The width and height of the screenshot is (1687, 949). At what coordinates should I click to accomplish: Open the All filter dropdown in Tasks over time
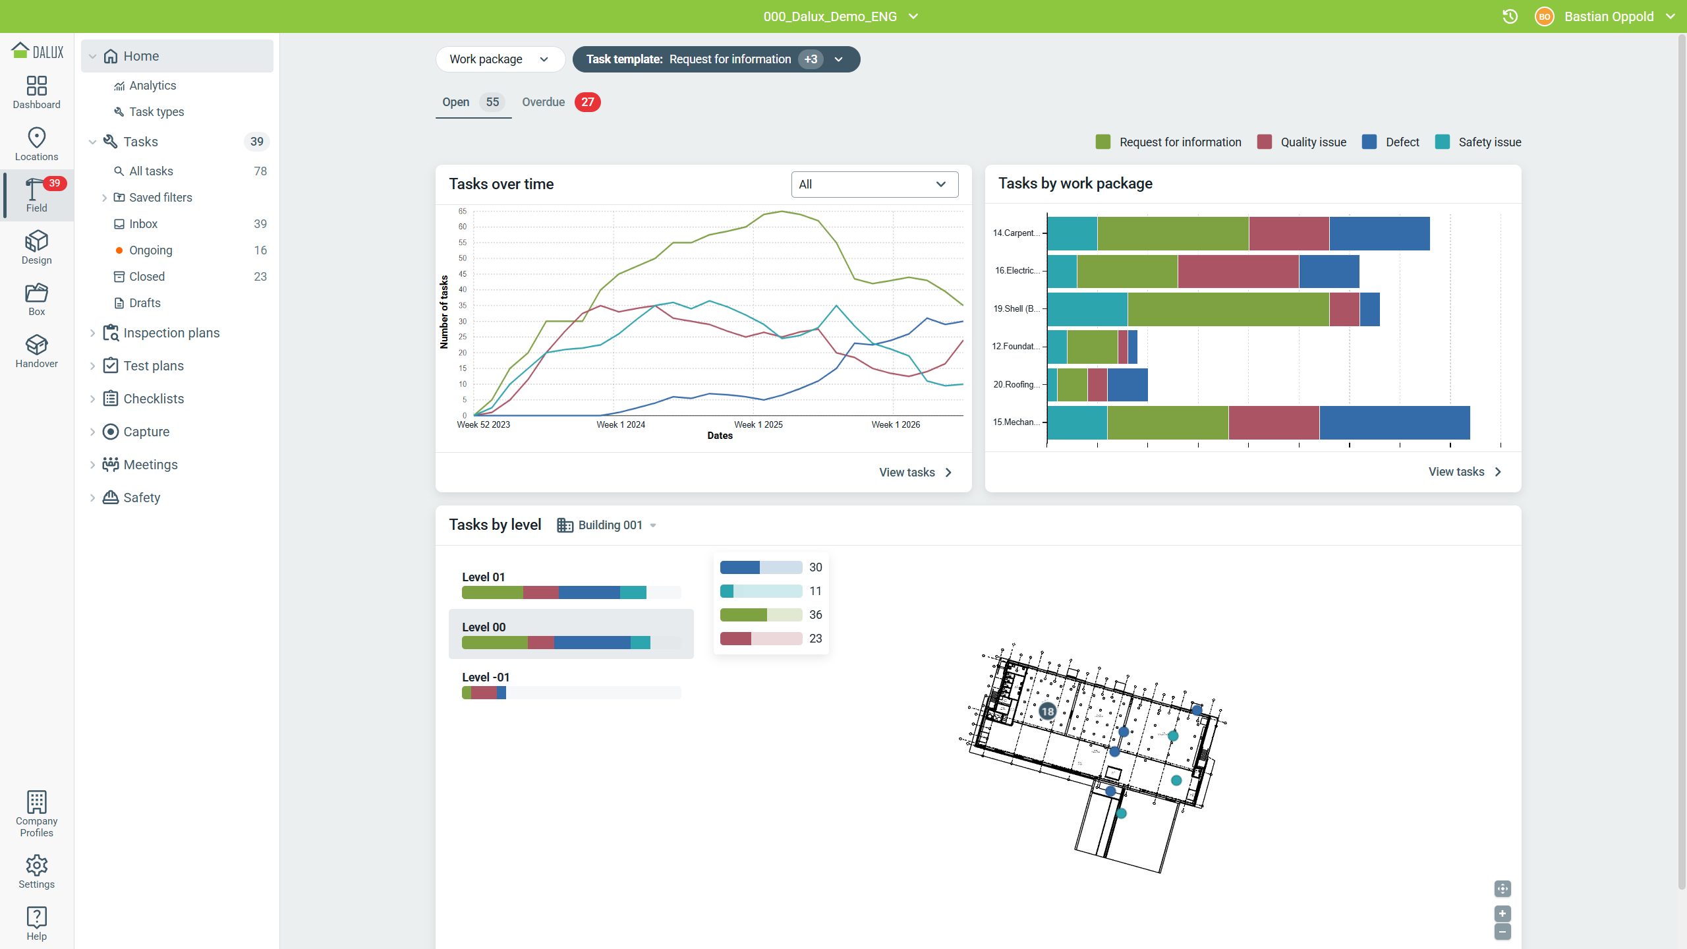click(x=874, y=185)
